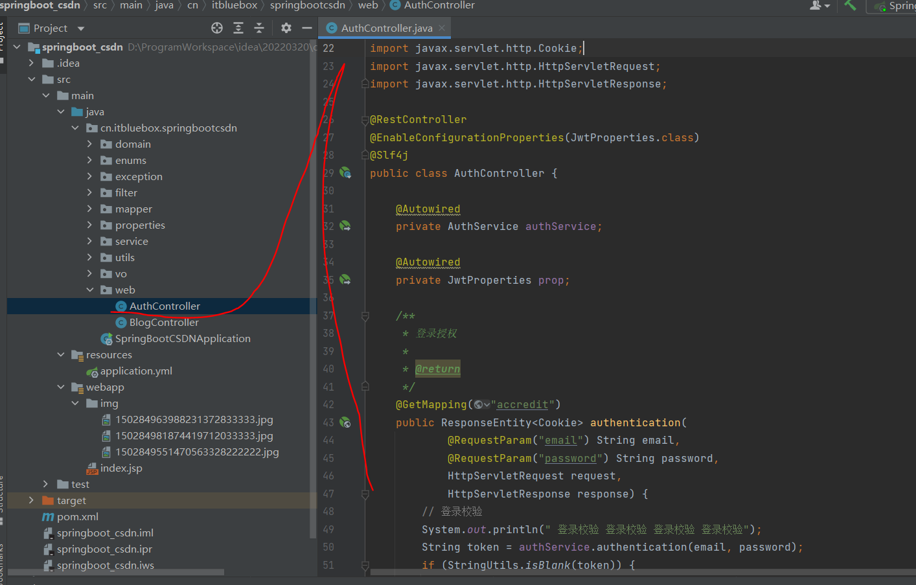The width and height of the screenshot is (916, 585).
Task: Expand the exception package
Action: 89,176
